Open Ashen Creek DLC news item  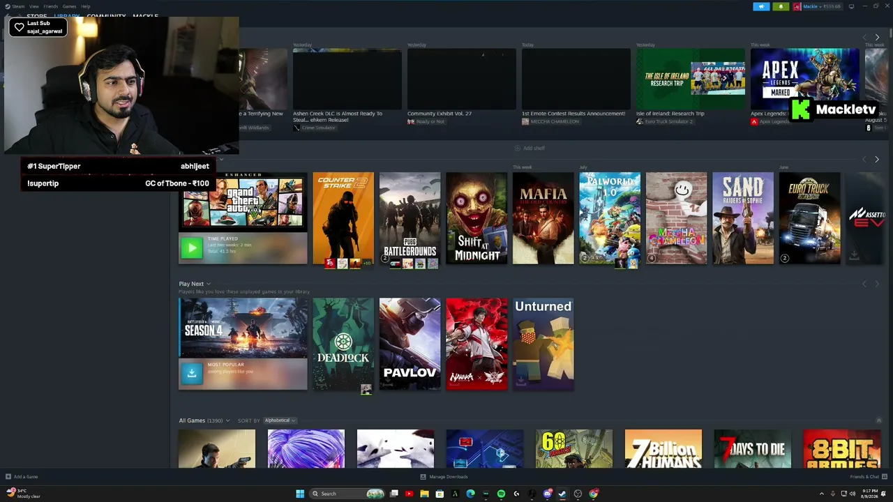pos(347,87)
